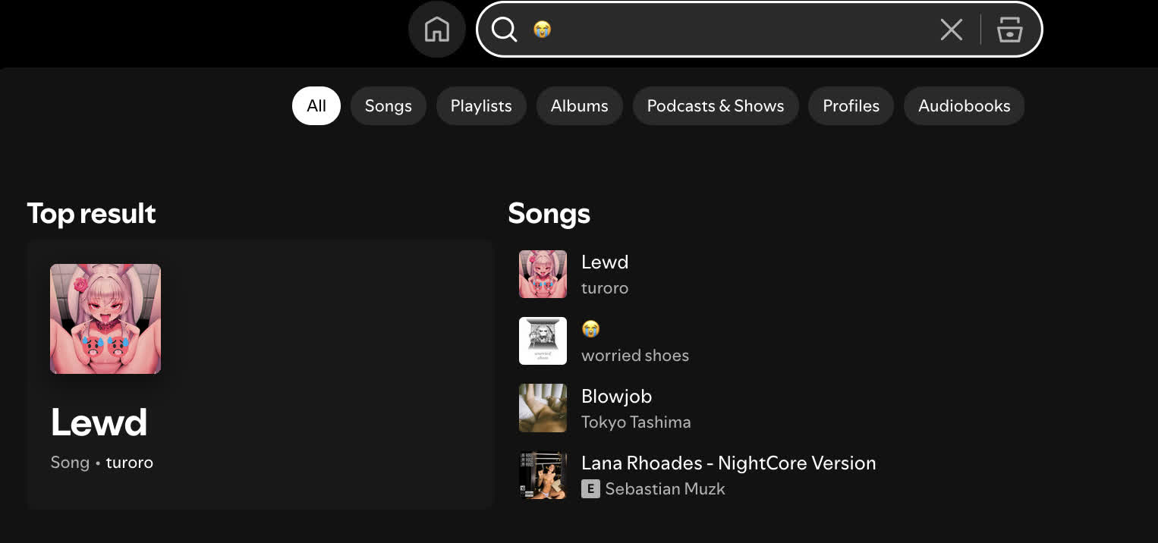This screenshot has height=543, width=1158.
Task: Enable the Audiobooks filter
Action: (x=964, y=105)
